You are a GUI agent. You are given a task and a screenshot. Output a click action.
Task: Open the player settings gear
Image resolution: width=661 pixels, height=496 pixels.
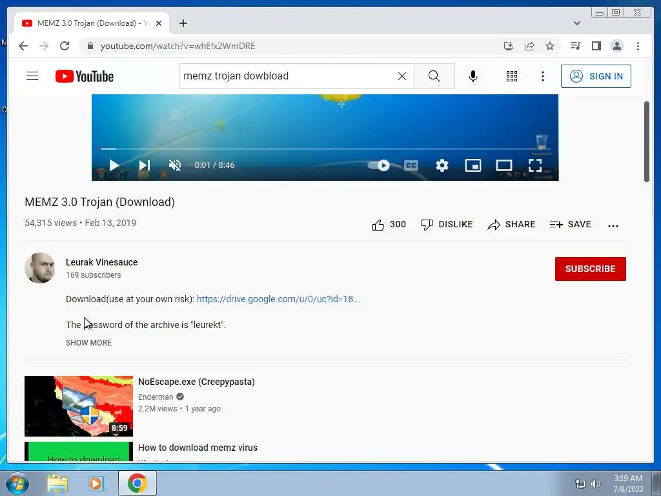442,165
